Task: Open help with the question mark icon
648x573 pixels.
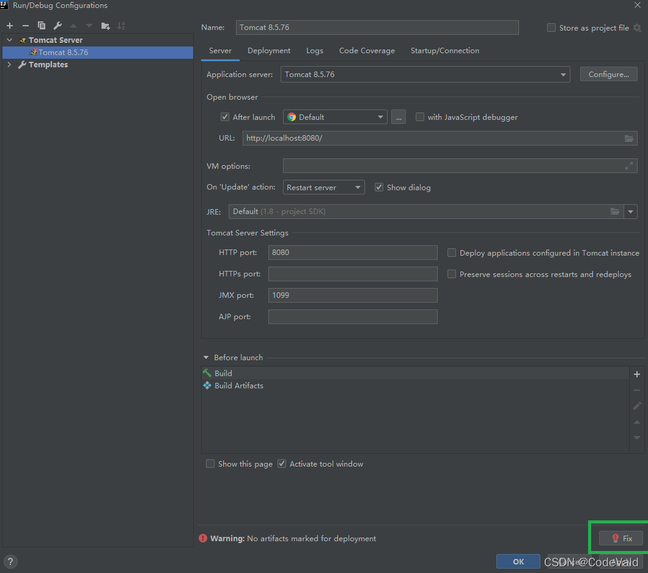Action: coord(10,561)
